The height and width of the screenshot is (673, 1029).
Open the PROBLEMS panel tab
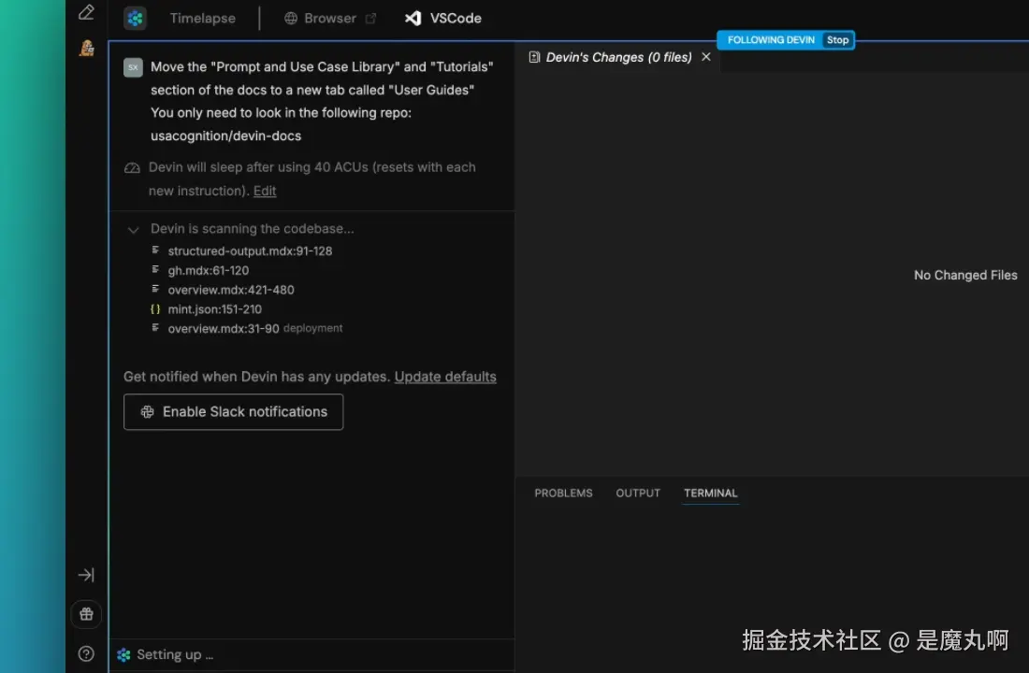click(x=563, y=493)
